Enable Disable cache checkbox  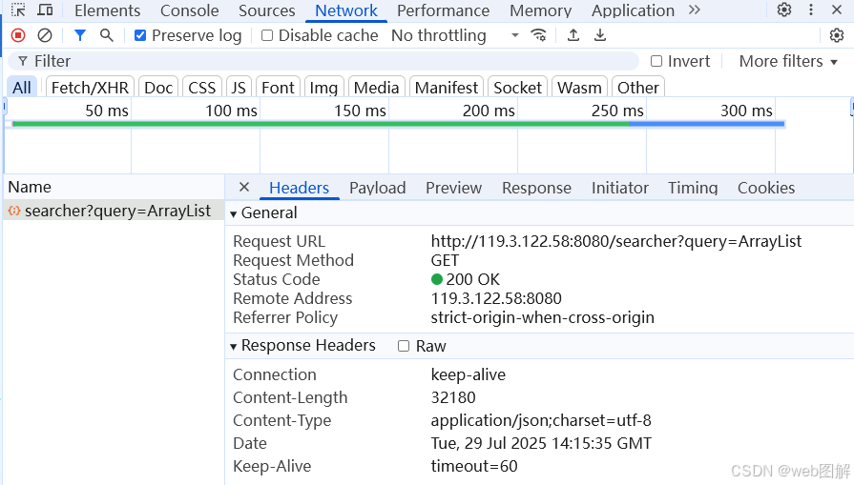267,35
